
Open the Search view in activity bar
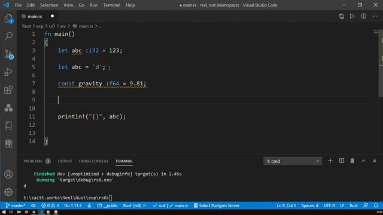[8, 36]
